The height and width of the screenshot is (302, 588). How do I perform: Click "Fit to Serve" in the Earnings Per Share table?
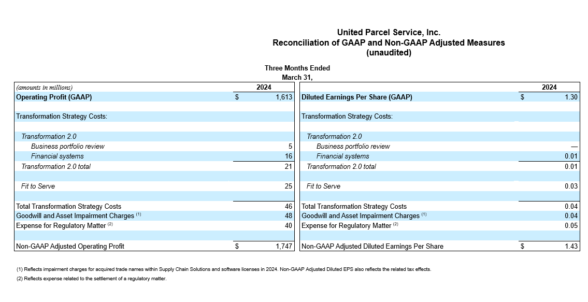click(x=323, y=186)
